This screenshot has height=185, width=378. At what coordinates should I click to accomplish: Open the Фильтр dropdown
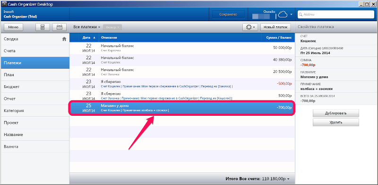pos(112,27)
